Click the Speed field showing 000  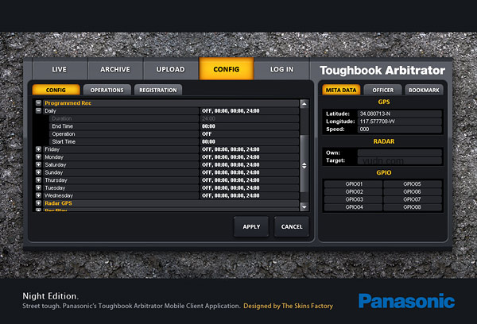click(x=400, y=129)
